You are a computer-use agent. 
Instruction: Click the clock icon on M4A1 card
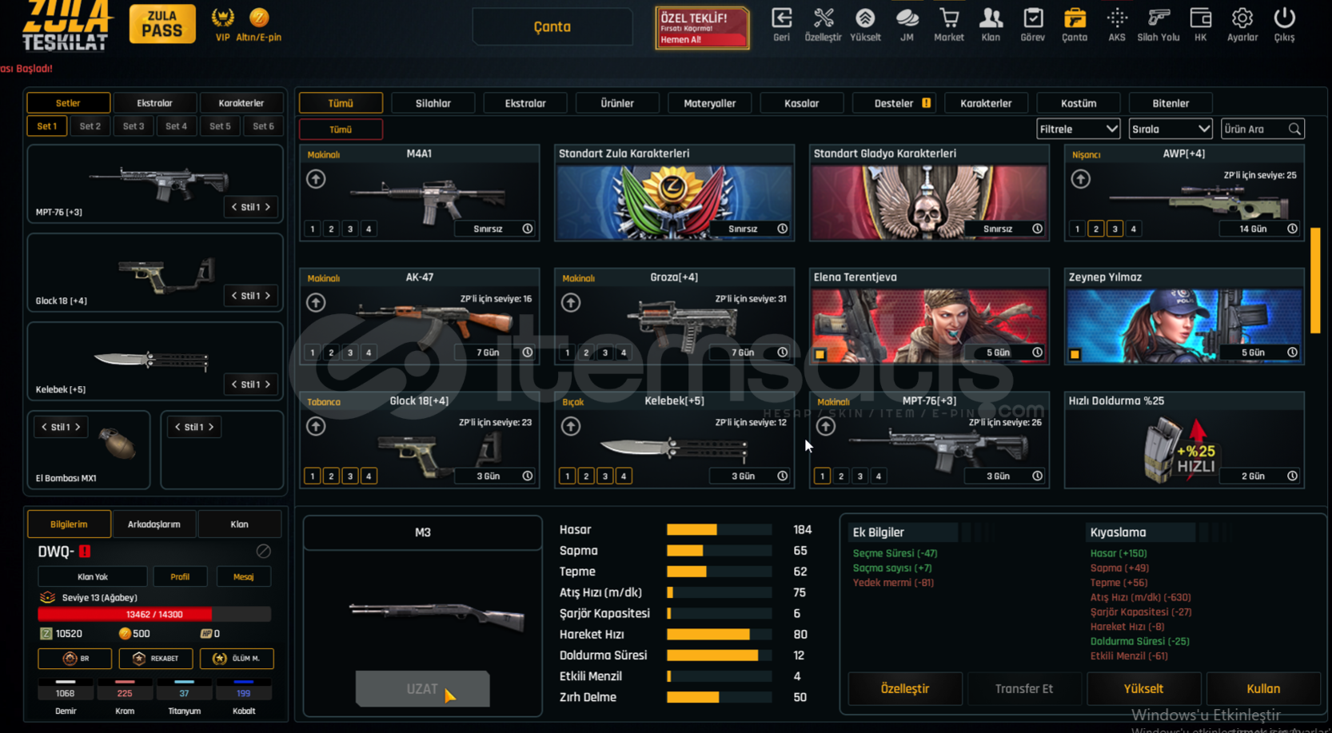tap(528, 229)
